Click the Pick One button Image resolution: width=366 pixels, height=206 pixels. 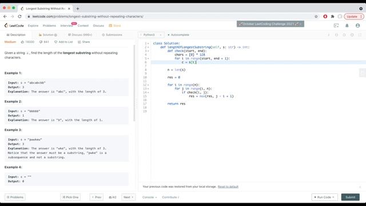point(70,197)
